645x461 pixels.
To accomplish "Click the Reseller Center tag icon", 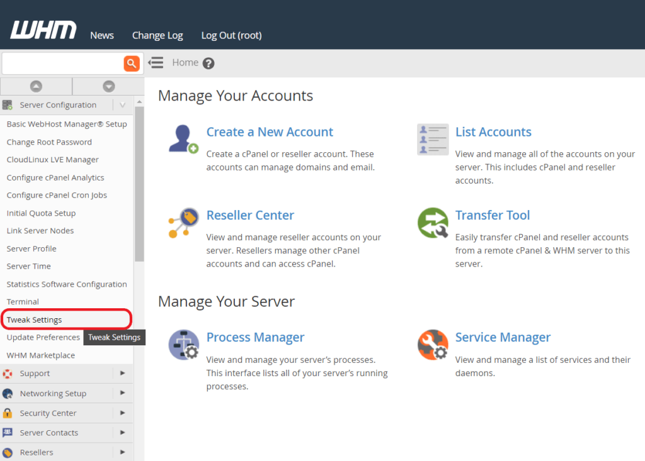I will [183, 223].
